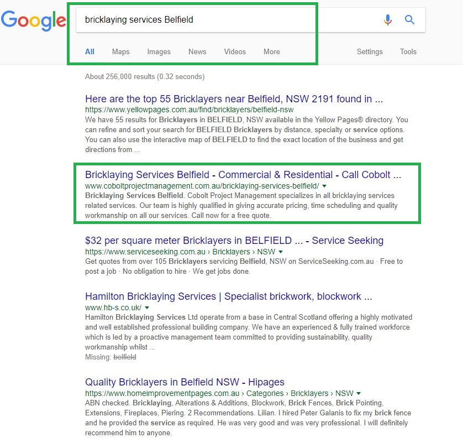Screen dimensions: 463x443
Task: Switch to the Images tab
Action: click(x=159, y=52)
